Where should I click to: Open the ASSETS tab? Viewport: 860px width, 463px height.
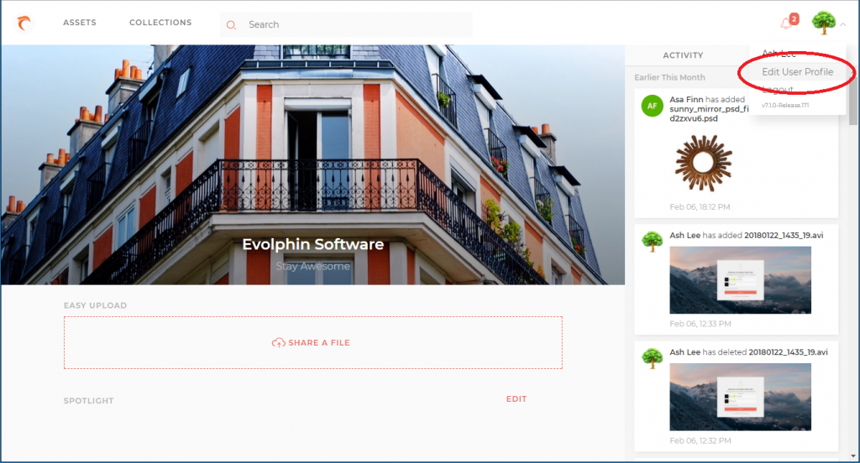coord(80,23)
